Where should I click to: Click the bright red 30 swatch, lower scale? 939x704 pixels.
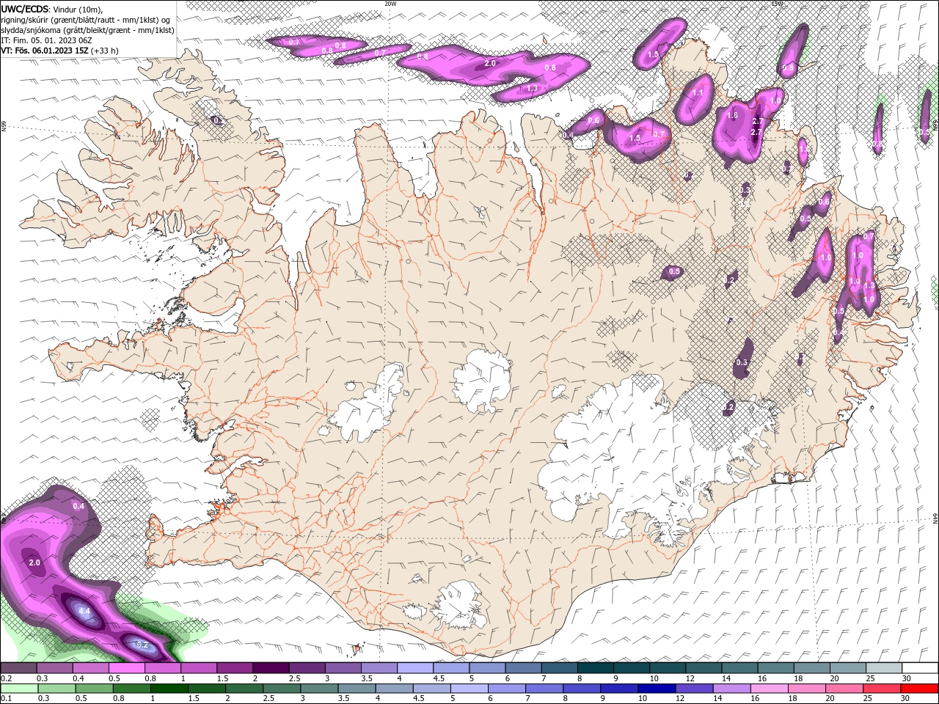(x=920, y=688)
